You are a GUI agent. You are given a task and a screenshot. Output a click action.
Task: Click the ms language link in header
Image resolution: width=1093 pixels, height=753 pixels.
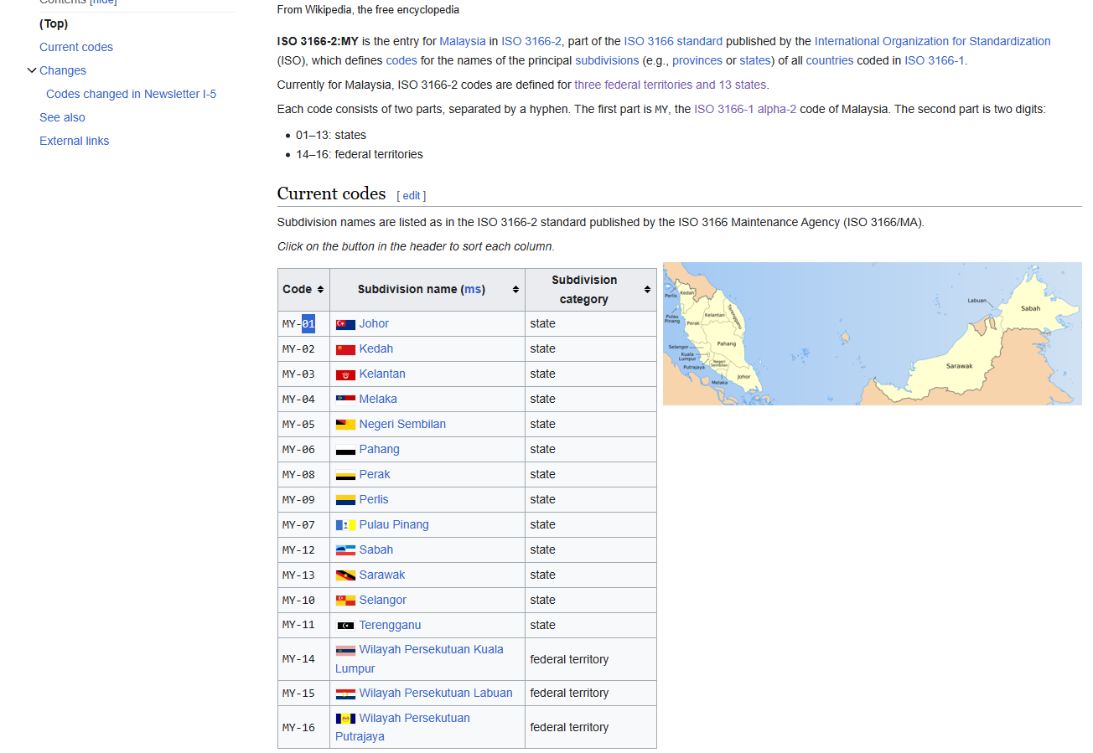pos(473,289)
